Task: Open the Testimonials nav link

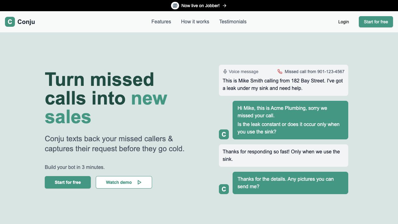Action: coord(233,22)
